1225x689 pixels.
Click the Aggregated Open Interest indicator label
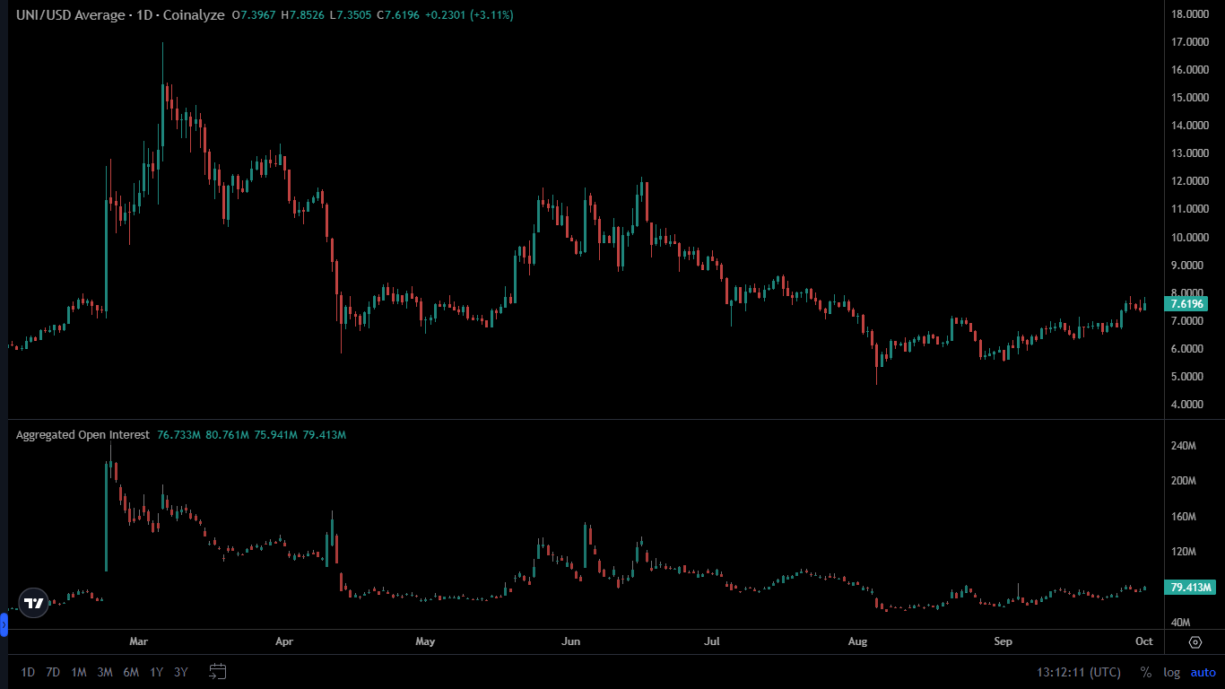click(83, 435)
